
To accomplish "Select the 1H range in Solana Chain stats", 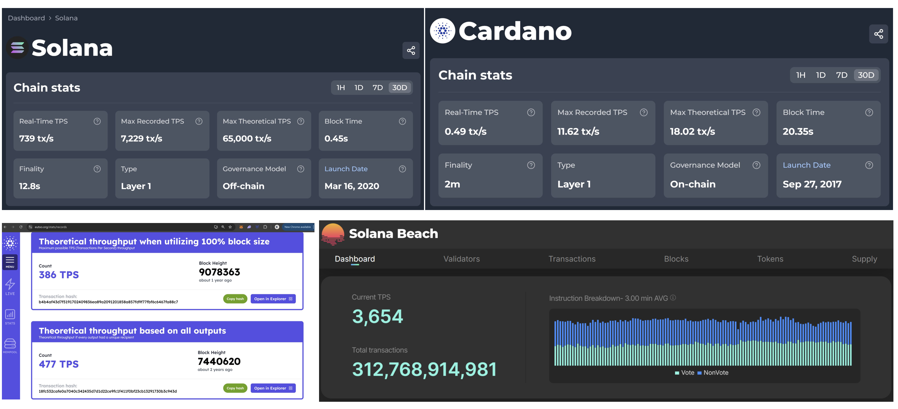I will point(340,88).
